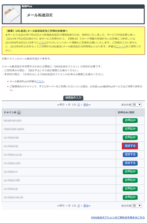The height and width of the screenshot is (223, 147).
Task: Select the cs-check.info domain name cell
Action: click(59, 180)
